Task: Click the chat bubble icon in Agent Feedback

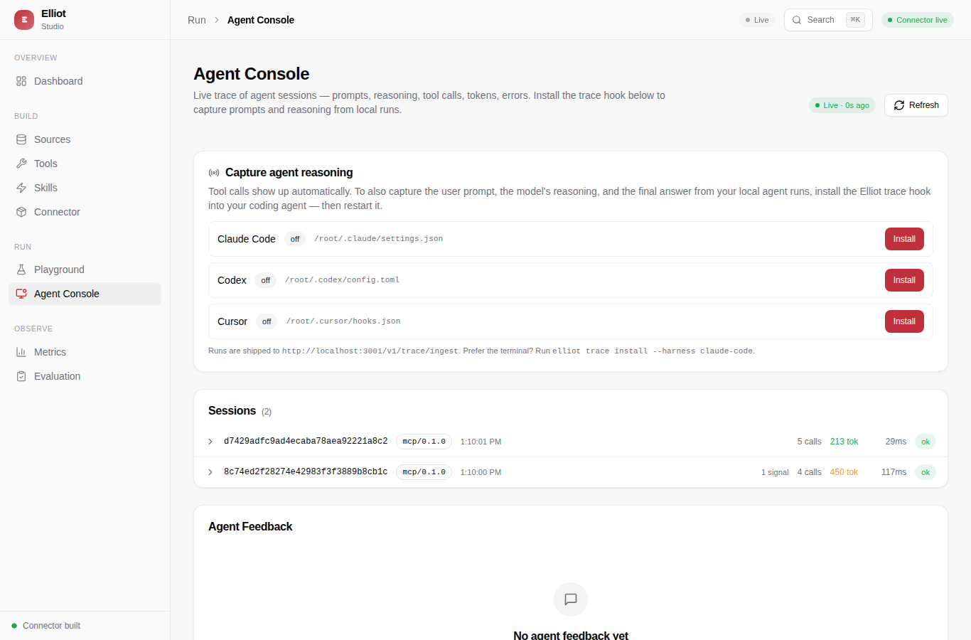Action: (x=571, y=599)
